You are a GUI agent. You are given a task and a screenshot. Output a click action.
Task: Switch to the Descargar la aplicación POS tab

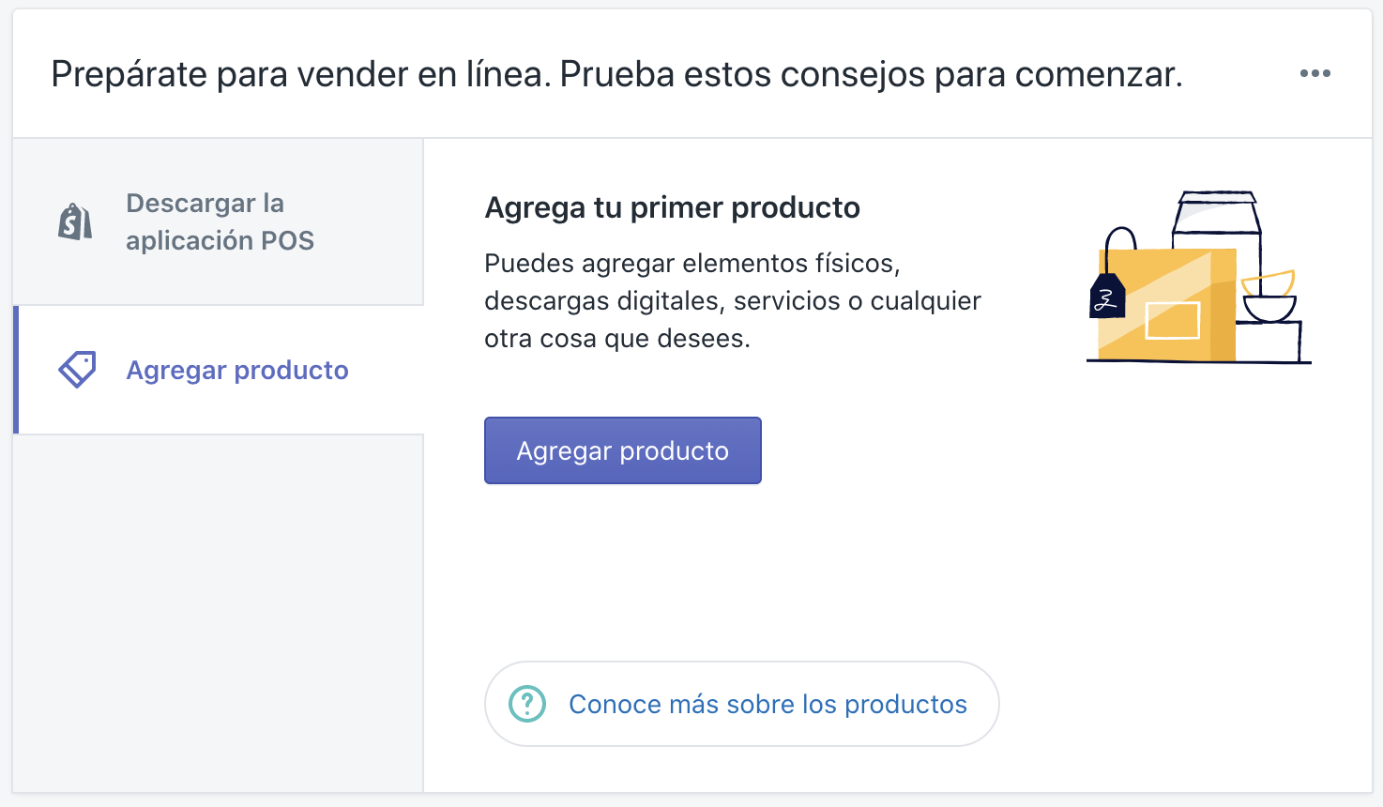(x=219, y=222)
